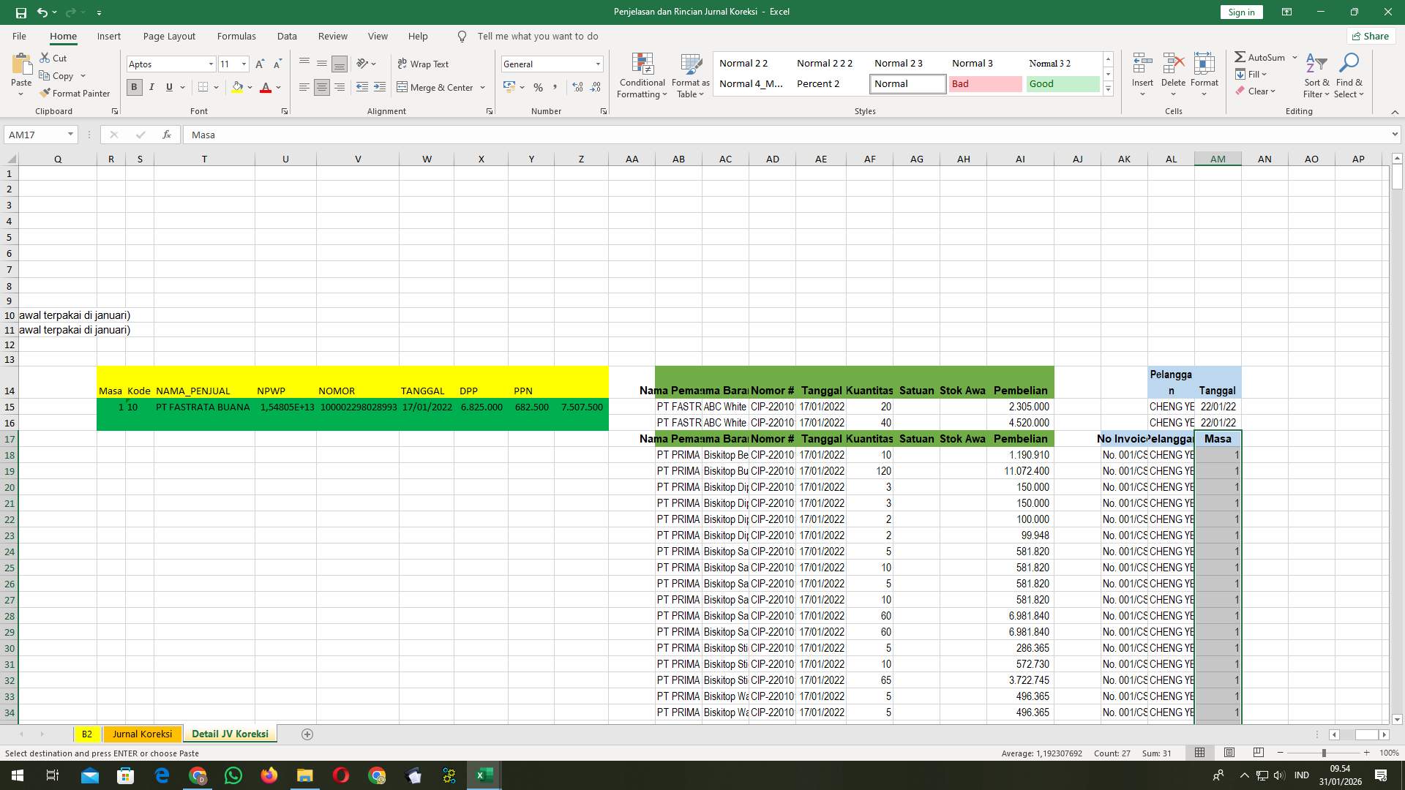This screenshot has height=790, width=1405.
Task: Open Conditional Formatting options
Action: (x=642, y=75)
